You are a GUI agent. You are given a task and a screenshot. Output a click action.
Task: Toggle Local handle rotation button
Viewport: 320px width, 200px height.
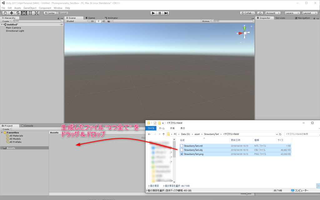[62, 13]
